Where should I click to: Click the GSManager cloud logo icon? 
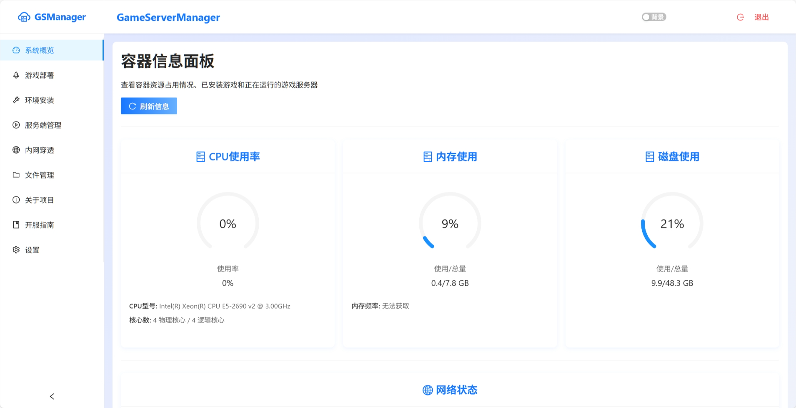[x=24, y=17]
